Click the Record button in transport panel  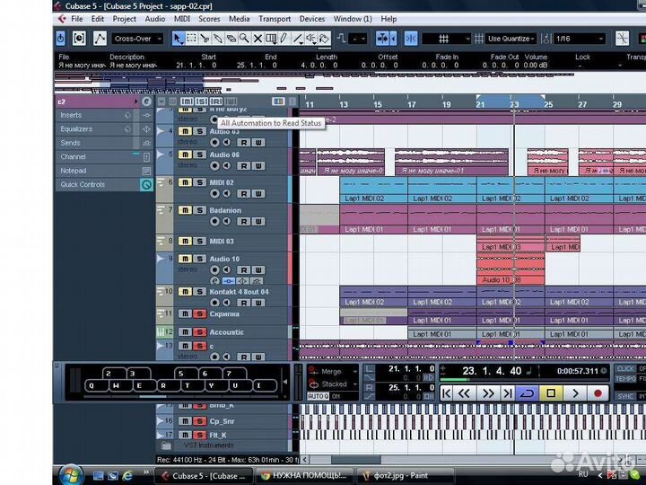[598, 393]
